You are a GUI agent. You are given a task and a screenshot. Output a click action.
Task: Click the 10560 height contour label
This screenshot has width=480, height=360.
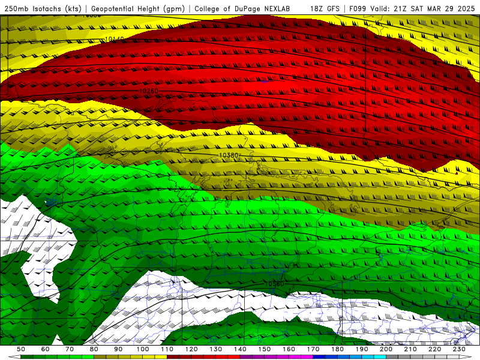(274, 284)
